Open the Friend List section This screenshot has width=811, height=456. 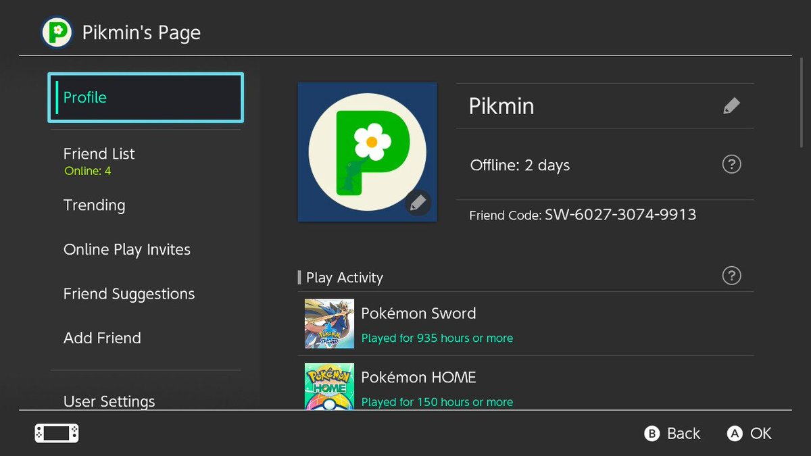pyautogui.click(x=99, y=154)
